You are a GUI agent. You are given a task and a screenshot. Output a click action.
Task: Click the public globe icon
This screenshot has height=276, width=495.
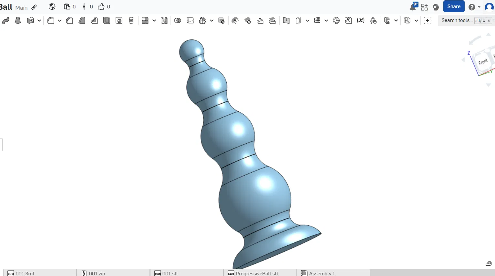[52, 7]
